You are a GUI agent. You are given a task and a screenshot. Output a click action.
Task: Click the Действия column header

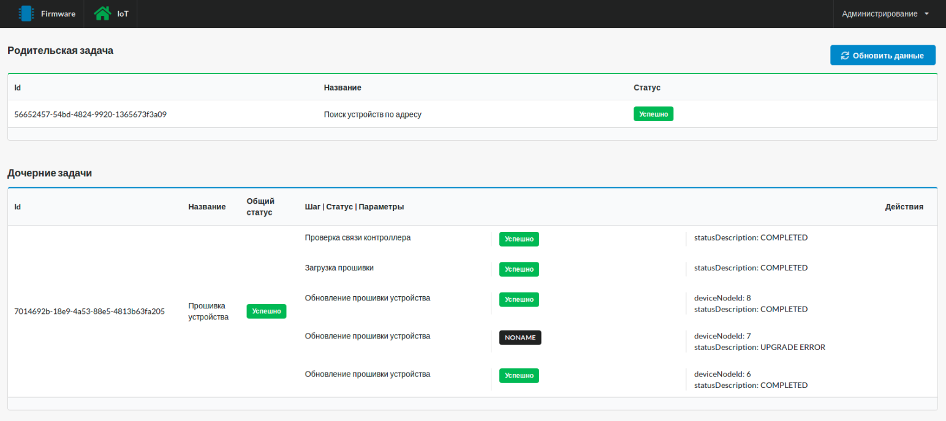[x=904, y=207]
